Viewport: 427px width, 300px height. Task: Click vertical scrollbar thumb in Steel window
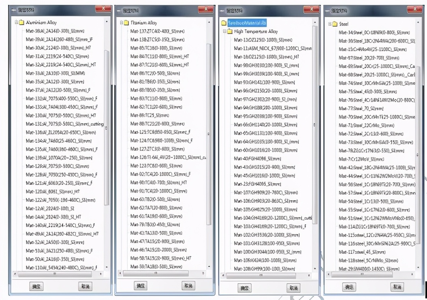click(x=418, y=155)
